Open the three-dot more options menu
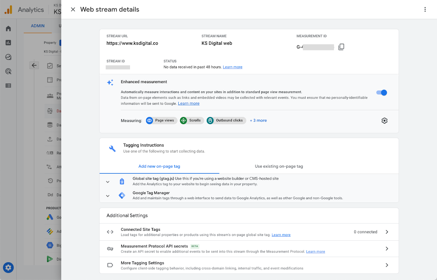This screenshot has height=280, width=437. click(x=425, y=10)
